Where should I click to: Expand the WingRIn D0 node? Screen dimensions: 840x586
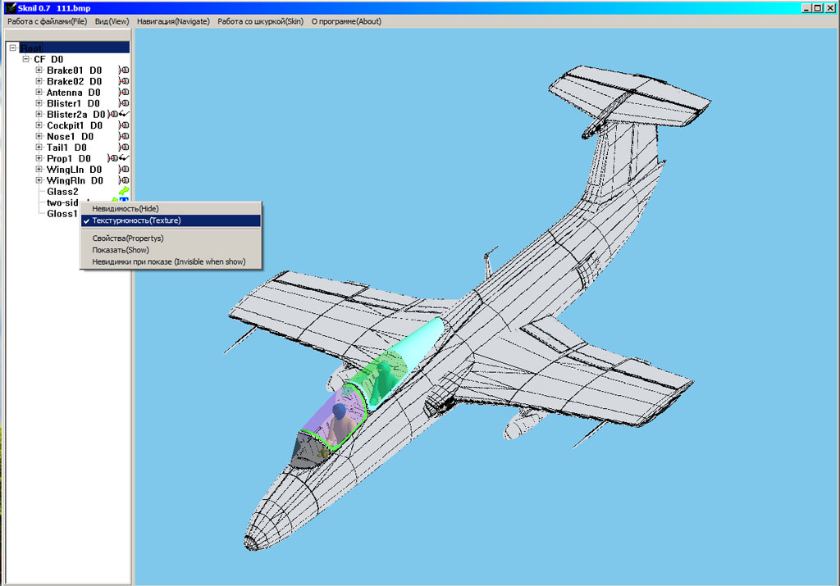(39, 180)
